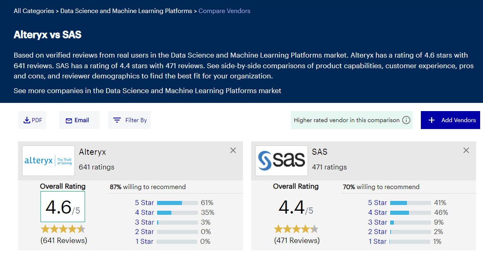Select SAS 3 Star filter

tap(377, 222)
